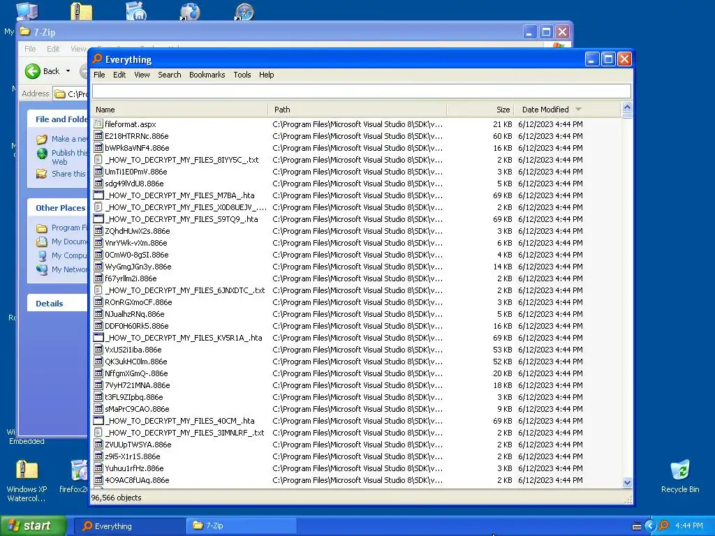Click file name _HOW_TO_DECRYPT_MY_FILES_X0D8UEJV_ entry
The image size is (715, 536).
coord(186,207)
